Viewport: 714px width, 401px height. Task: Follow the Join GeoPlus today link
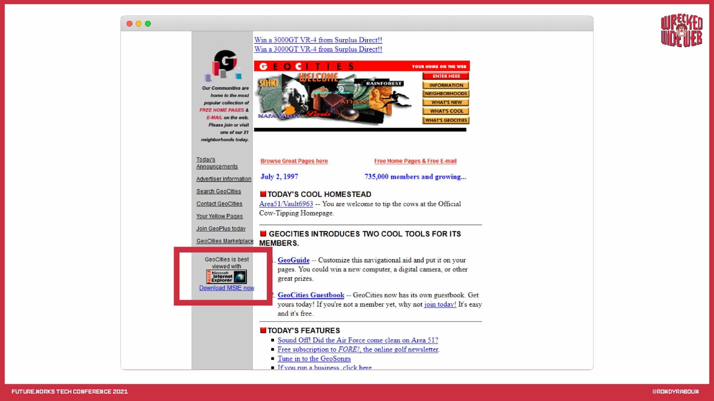click(221, 229)
